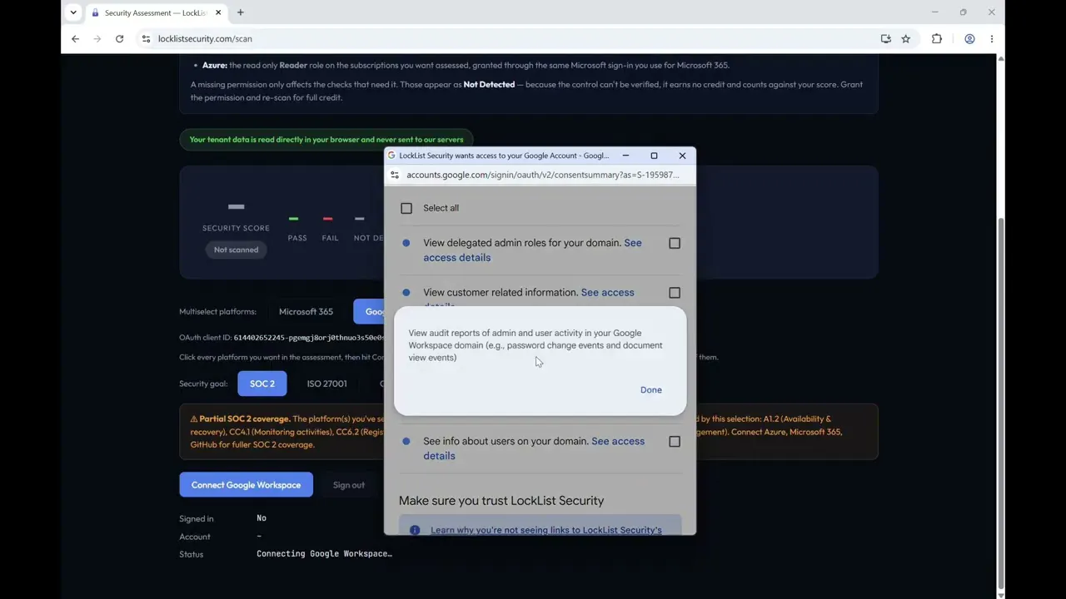Reload the locklistsecurity.com page
The image size is (1066, 599).
click(x=119, y=39)
